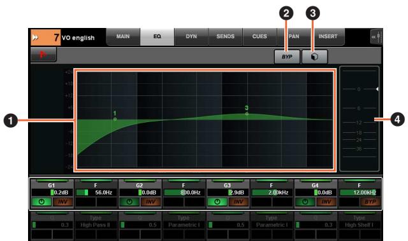This screenshot has height=241, width=408.
Task: Toggle band G3 power button
Action: [x=217, y=202]
